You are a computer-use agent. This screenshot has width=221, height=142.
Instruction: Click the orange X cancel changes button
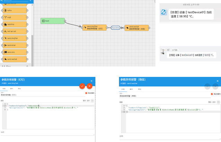coord(90,86)
